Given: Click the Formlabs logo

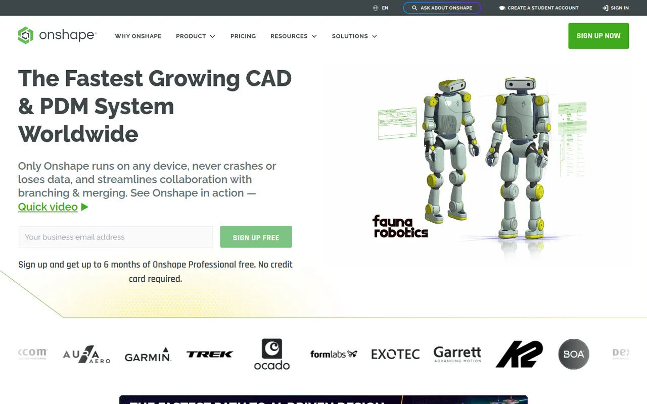Looking at the screenshot, I should (334, 355).
